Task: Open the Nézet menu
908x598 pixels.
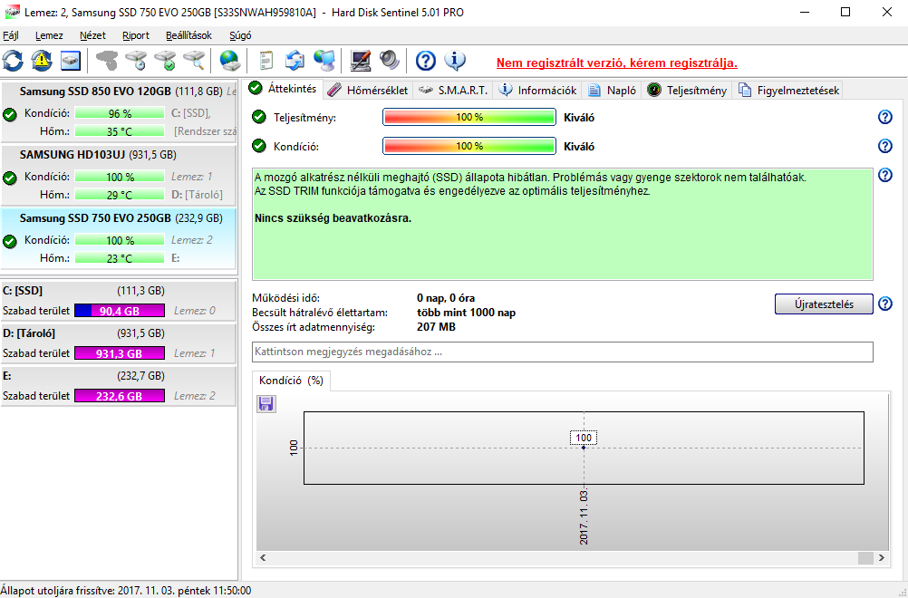Action: (x=92, y=35)
